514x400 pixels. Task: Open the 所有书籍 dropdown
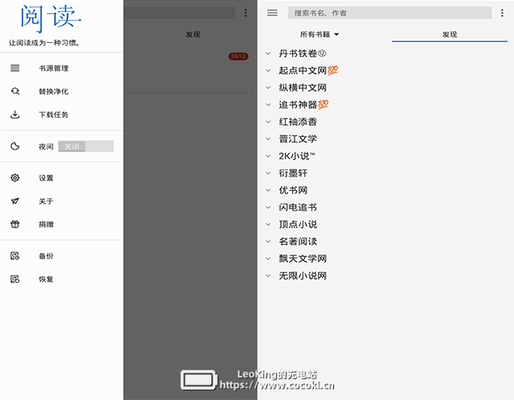click(x=320, y=35)
